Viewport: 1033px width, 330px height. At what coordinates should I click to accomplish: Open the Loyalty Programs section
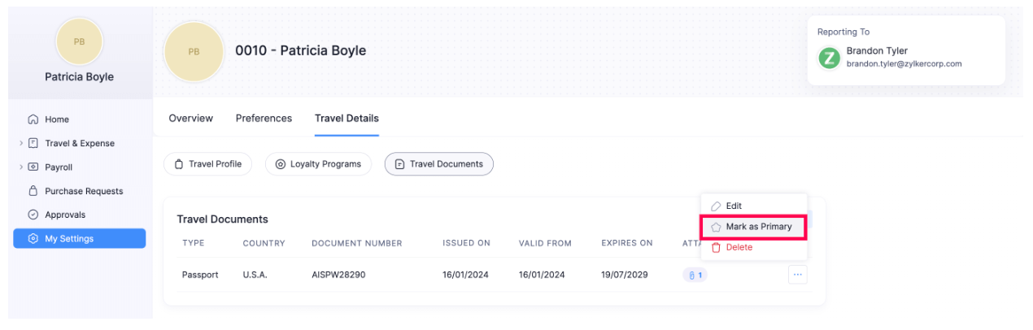[x=318, y=164]
